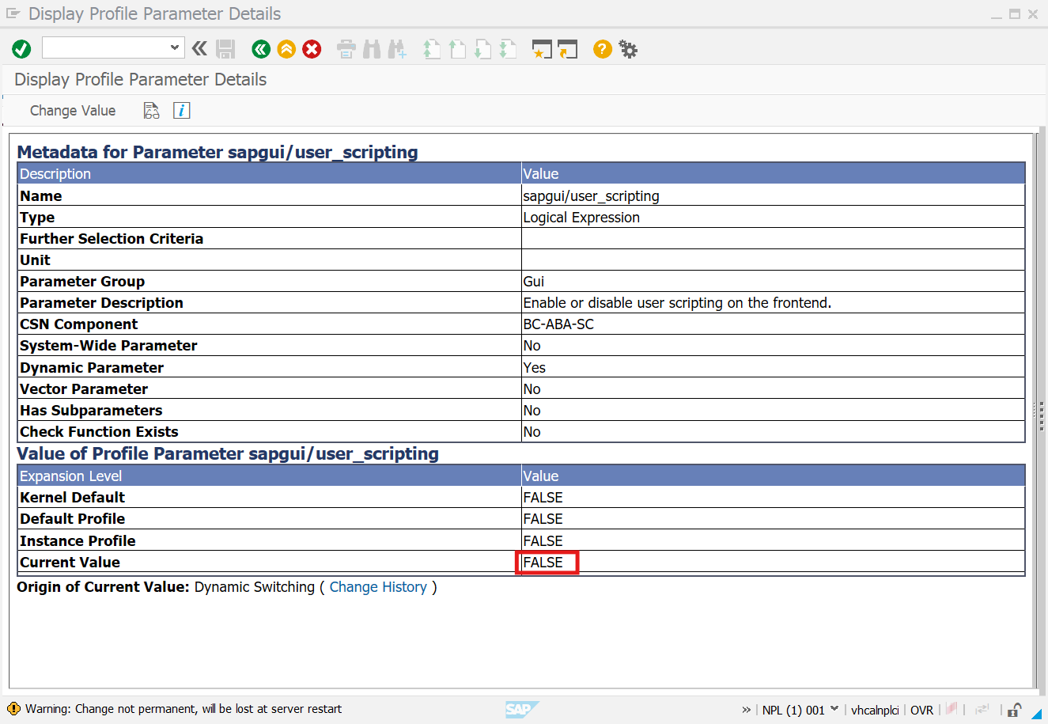1048x724 pixels.
Task: Click the CSN Component row label
Action: coord(78,324)
